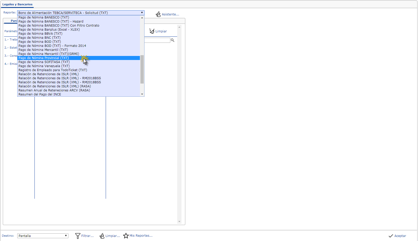Open Mis Reportes... favorites
The height and width of the screenshot is (241, 418).
tap(138, 236)
